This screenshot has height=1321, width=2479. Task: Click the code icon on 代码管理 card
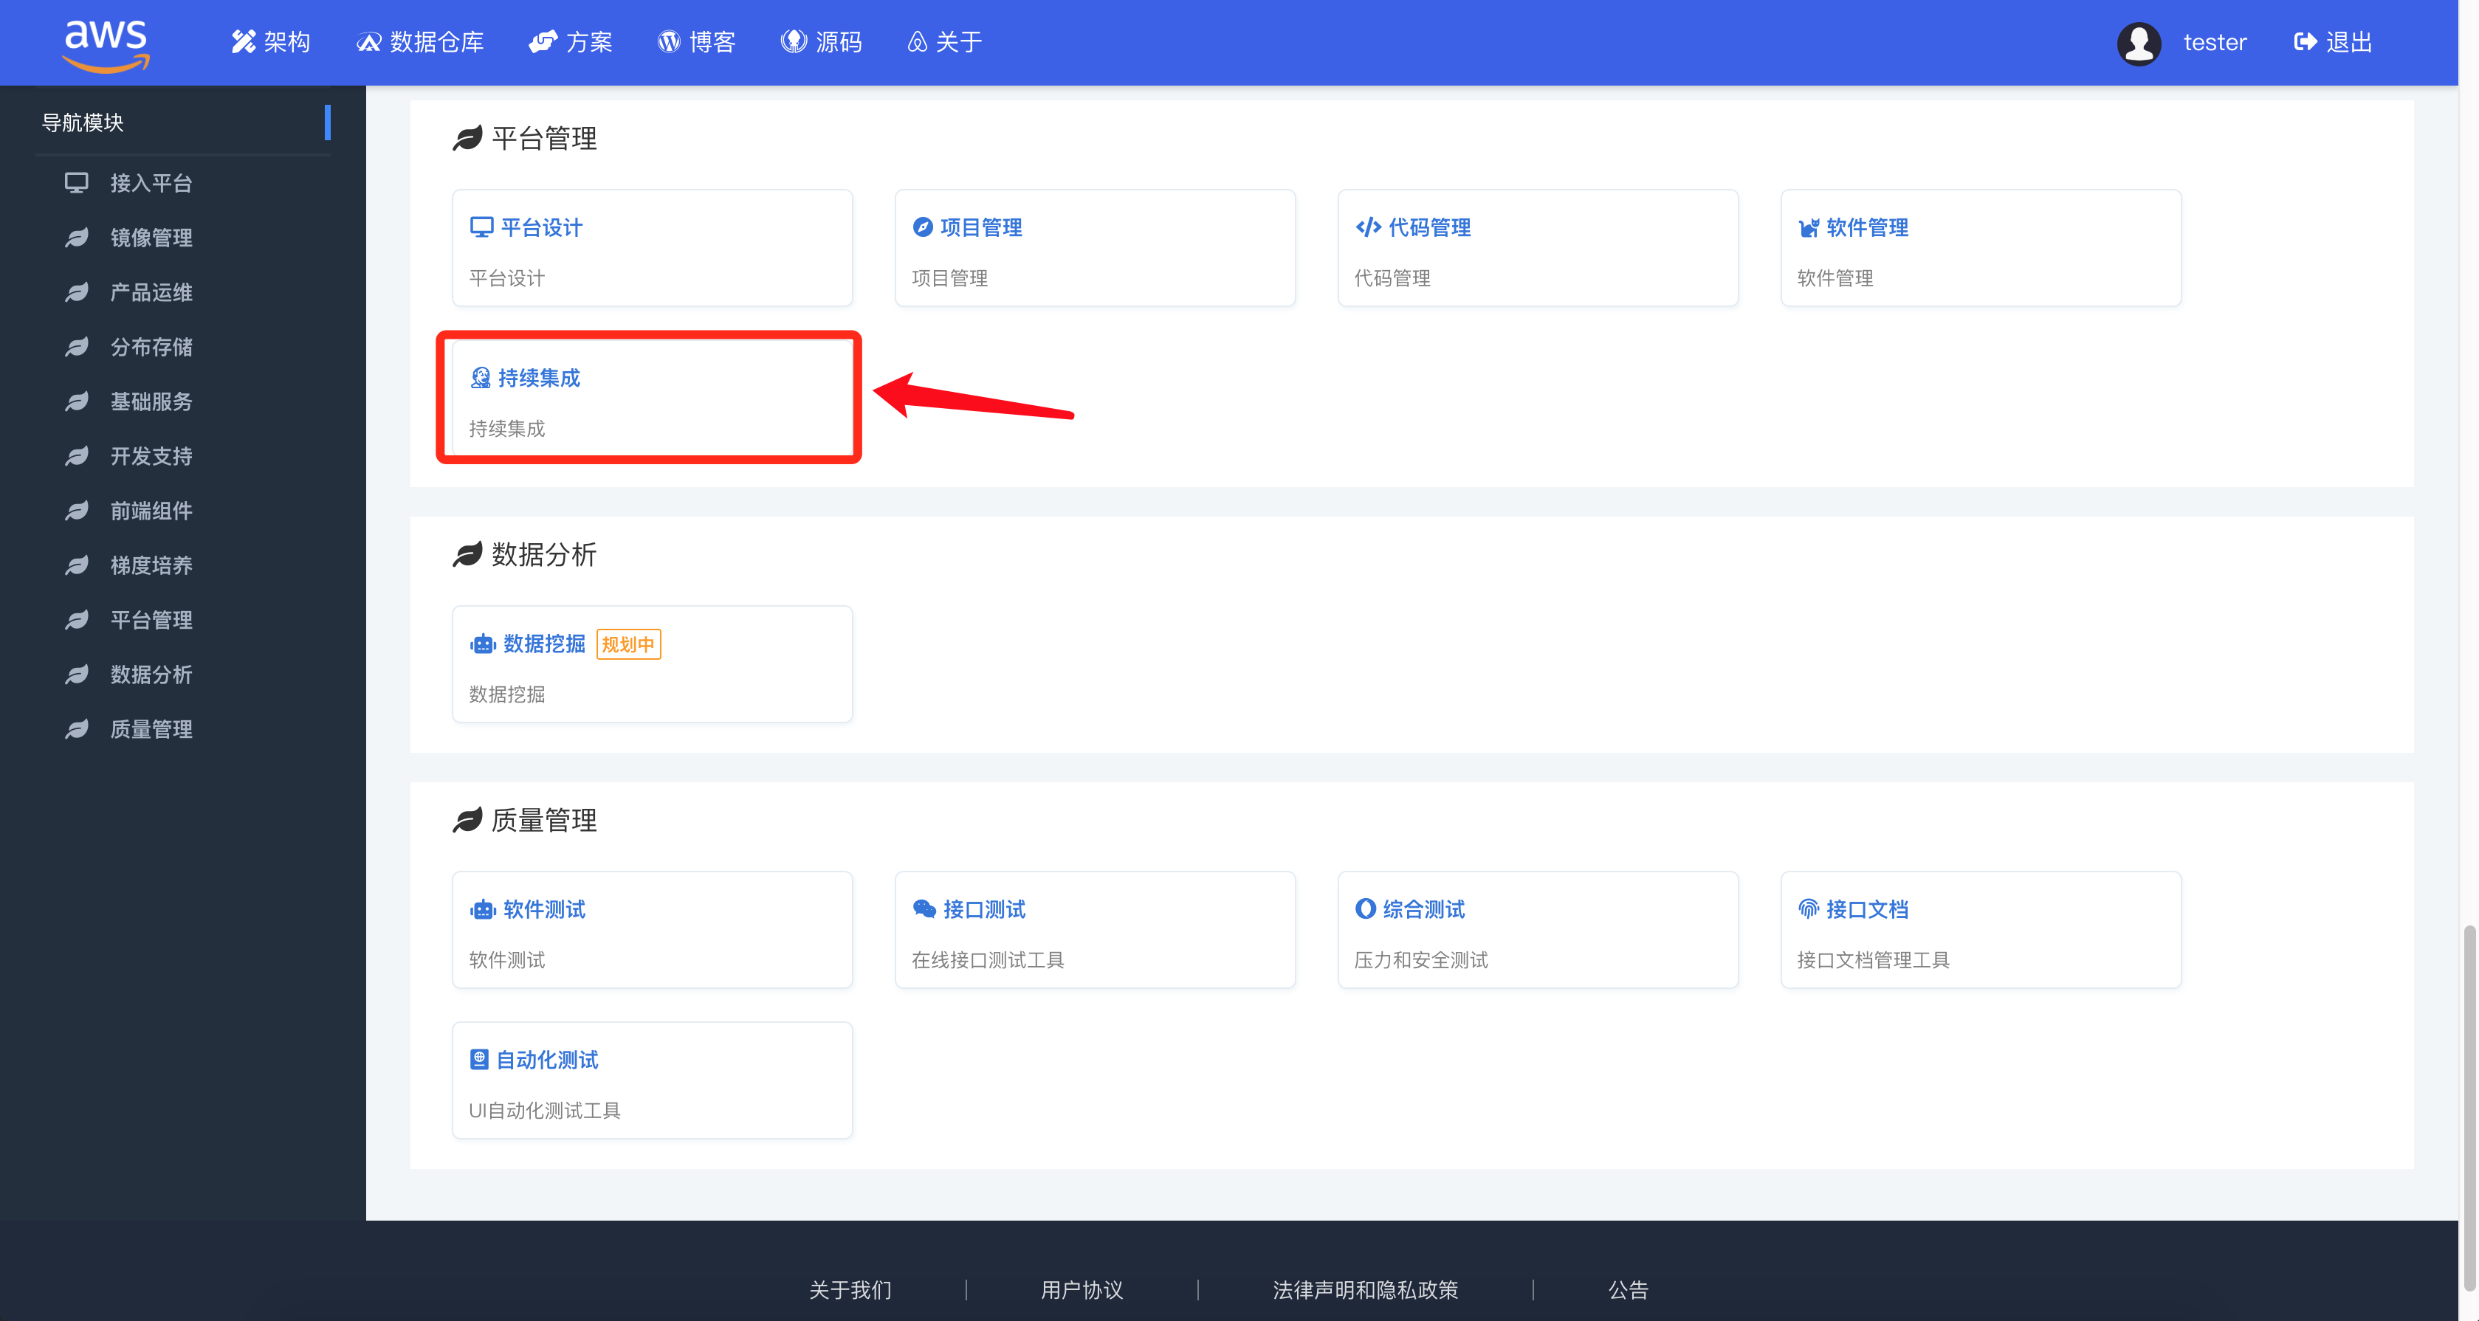tap(1369, 228)
